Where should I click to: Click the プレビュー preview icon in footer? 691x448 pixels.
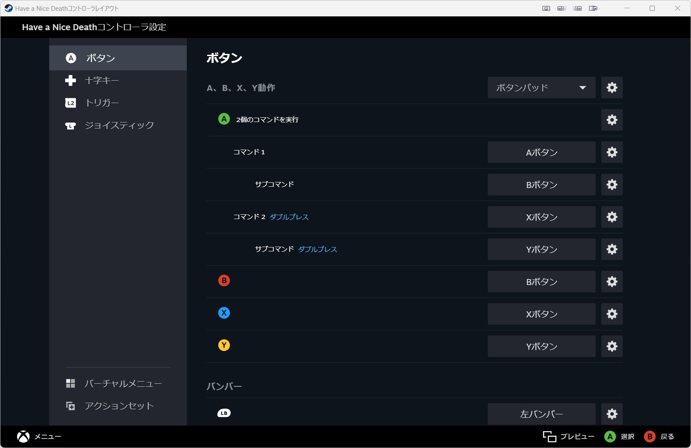pos(549,437)
